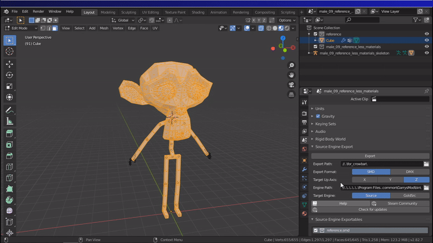Open the Modifier wrench properties tab
Image resolution: width=433 pixels, height=243 pixels.
(x=304, y=169)
